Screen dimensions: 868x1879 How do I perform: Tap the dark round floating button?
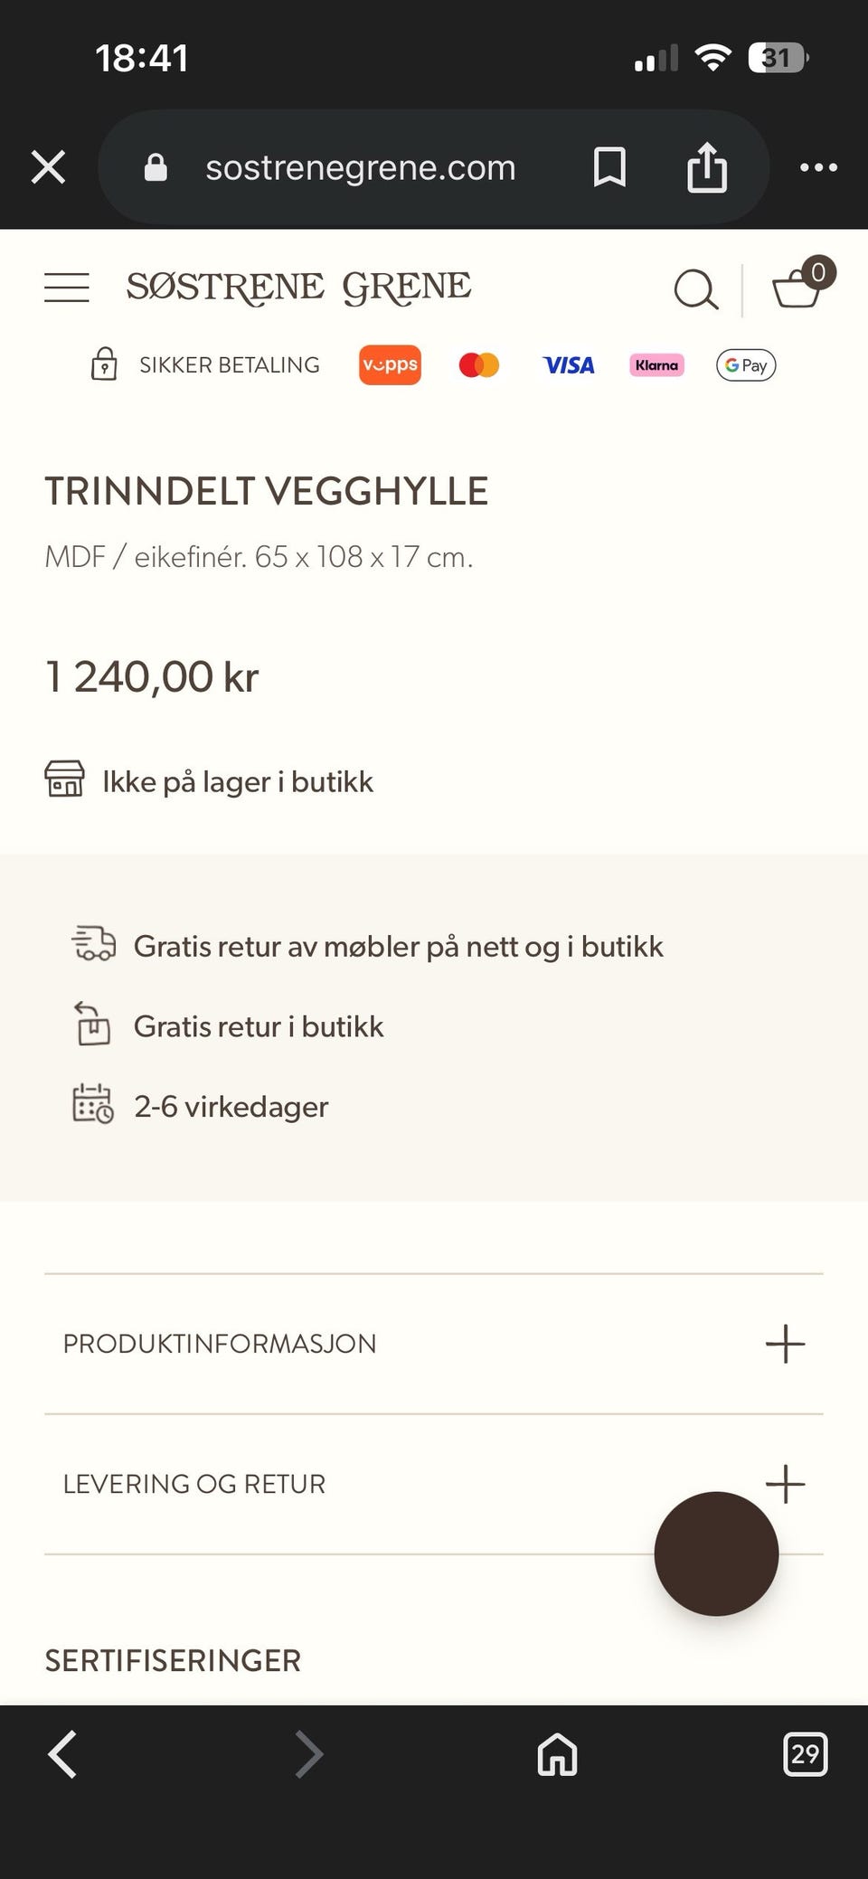(x=716, y=1553)
